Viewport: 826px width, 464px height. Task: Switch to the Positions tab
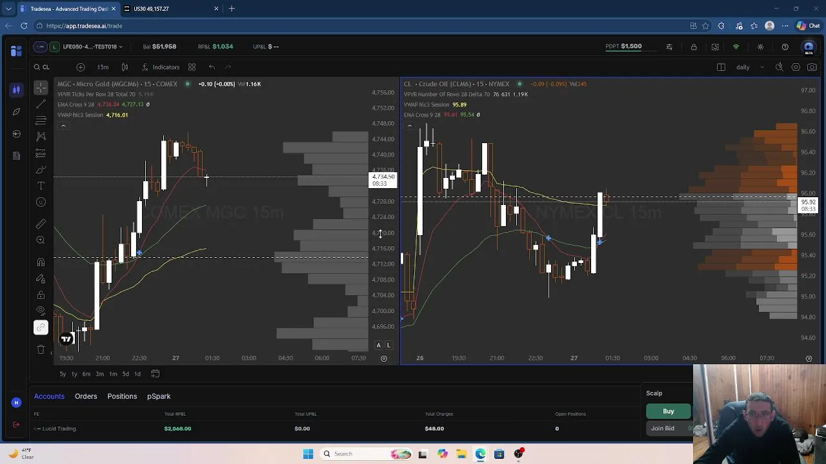coord(122,396)
